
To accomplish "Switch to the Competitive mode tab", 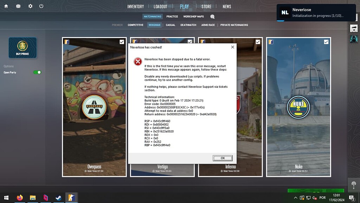I will pyautogui.click(x=136, y=25).
